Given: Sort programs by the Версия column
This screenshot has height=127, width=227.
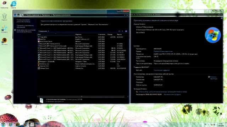Looking at the screenshot, I should [122, 35].
